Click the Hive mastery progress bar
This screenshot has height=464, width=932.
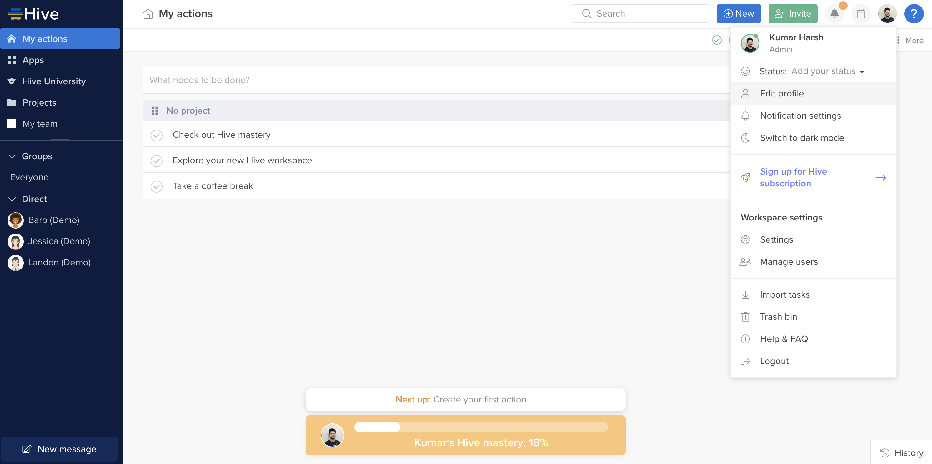pyautogui.click(x=481, y=427)
